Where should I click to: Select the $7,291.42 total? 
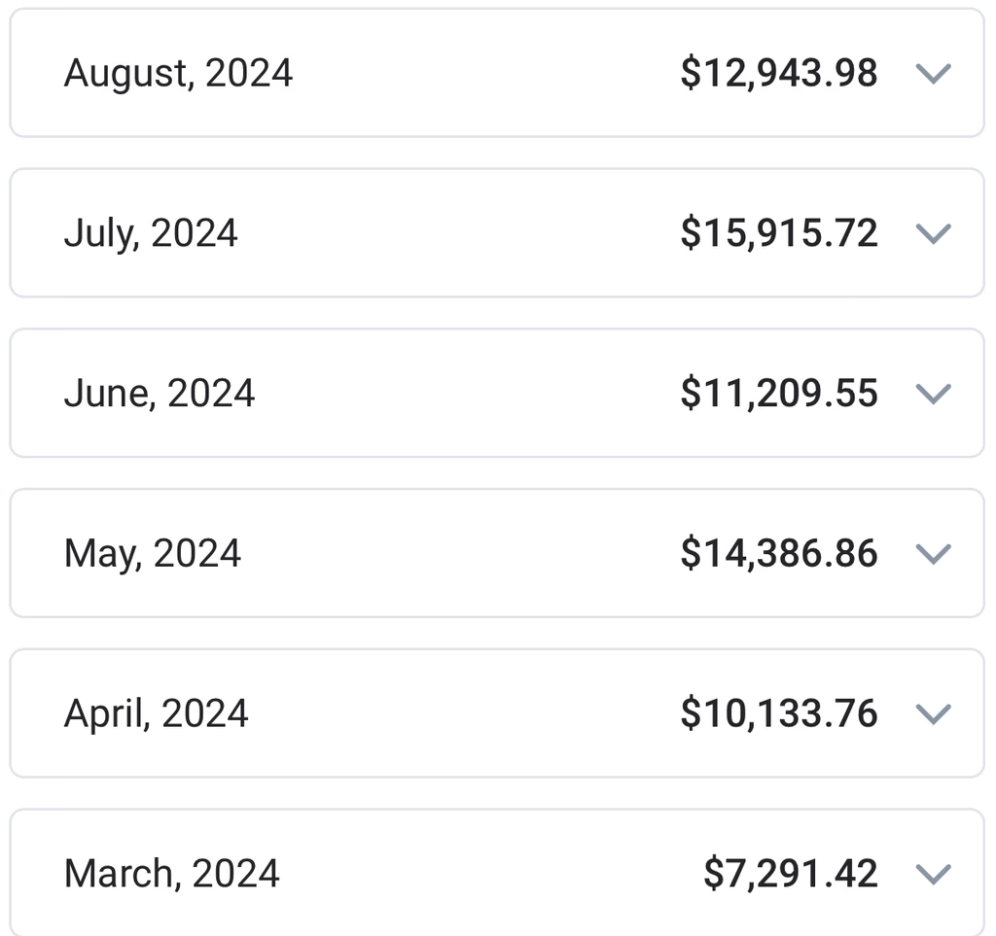(x=791, y=874)
